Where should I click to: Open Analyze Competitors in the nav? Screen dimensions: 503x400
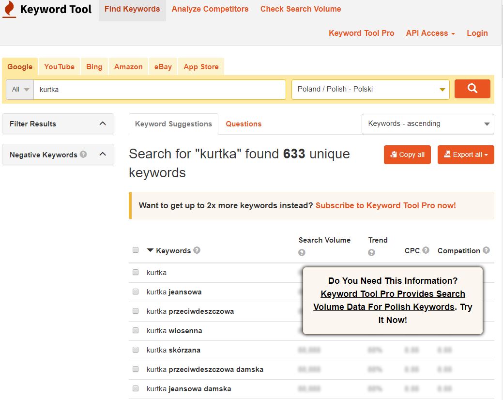tap(210, 9)
